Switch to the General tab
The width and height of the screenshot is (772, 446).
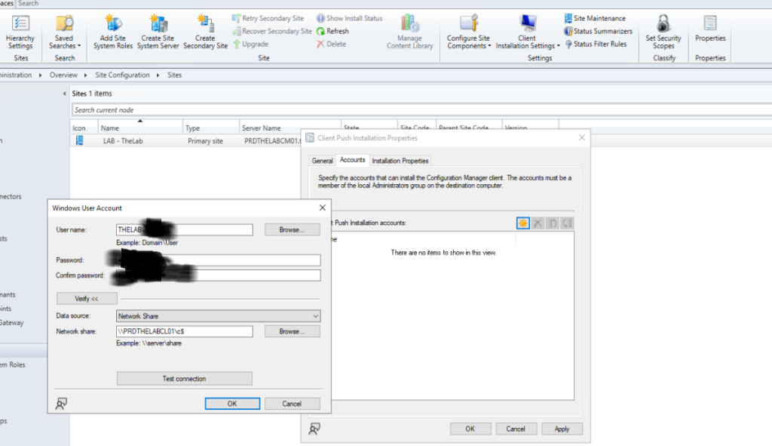point(322,161)
